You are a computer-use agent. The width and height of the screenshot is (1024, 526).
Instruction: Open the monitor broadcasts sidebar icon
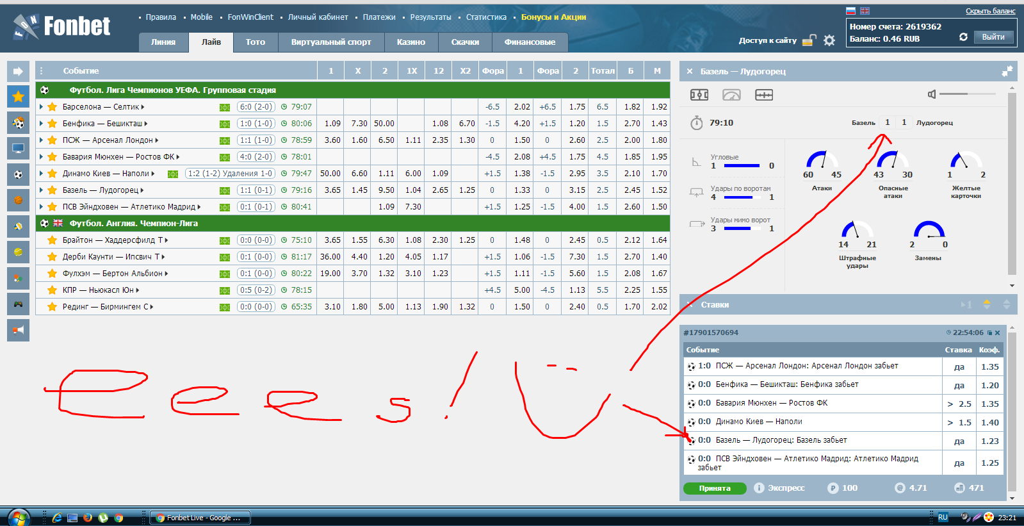18,149
